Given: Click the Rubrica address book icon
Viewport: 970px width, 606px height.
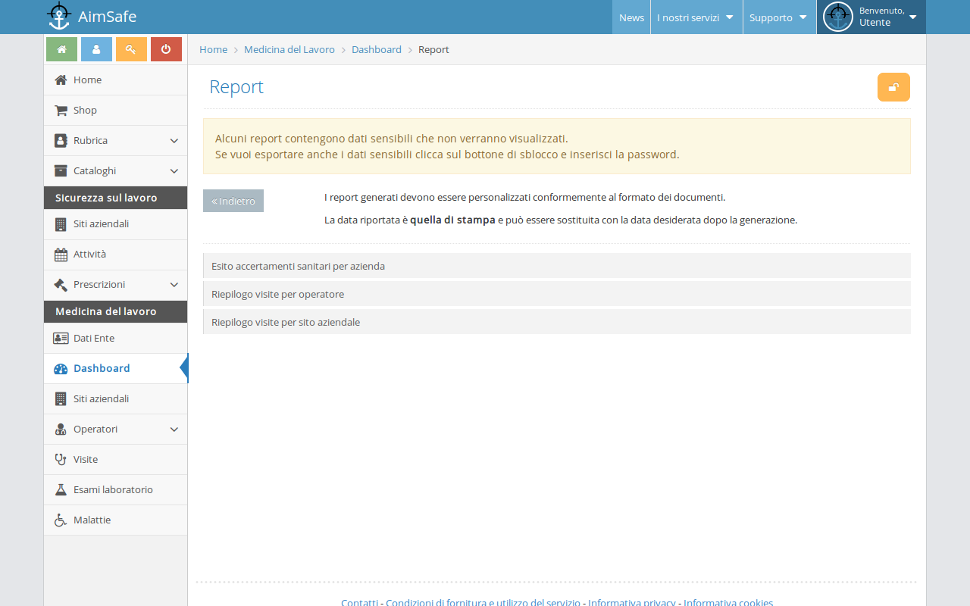Looking at the screenshot, I should point(61,140).
